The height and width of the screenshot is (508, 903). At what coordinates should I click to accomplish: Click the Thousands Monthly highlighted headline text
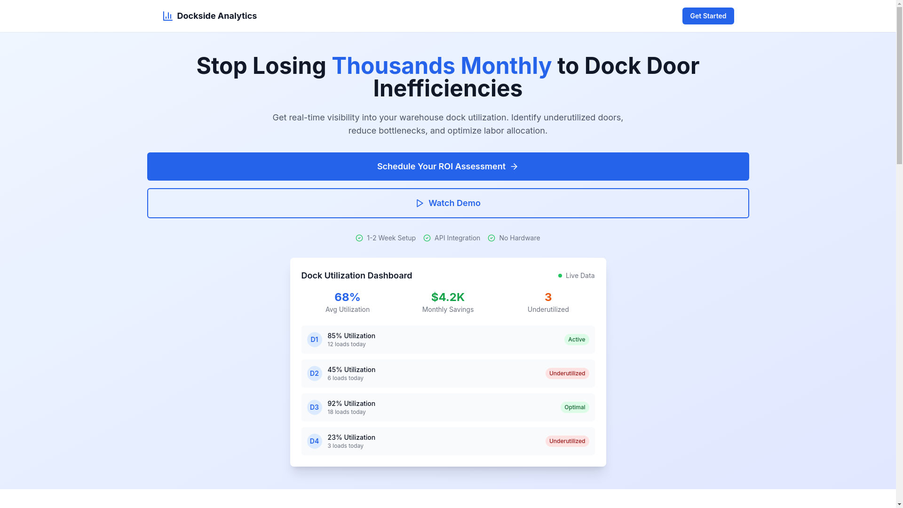point(442,66)
